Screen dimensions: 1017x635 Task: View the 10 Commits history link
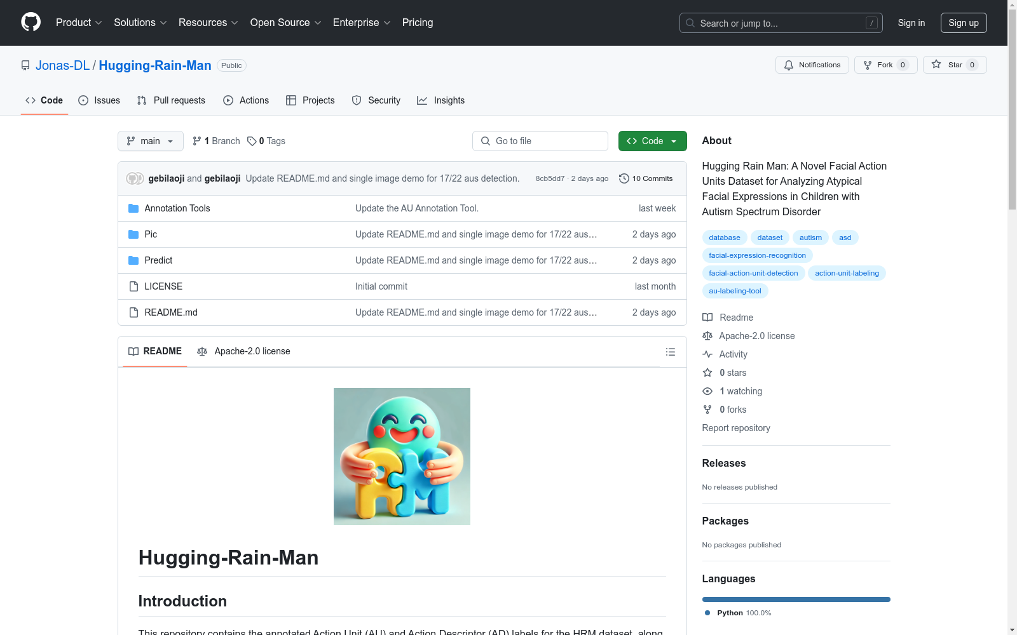(646, 178)
